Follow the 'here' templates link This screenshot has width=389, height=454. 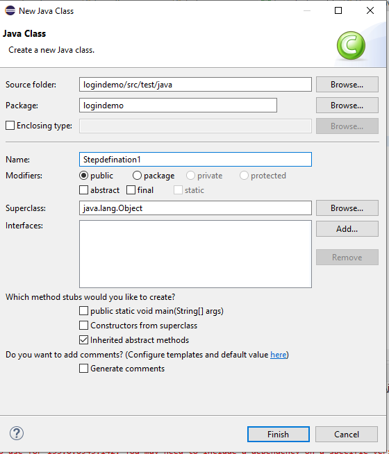(x=278, y=355)
